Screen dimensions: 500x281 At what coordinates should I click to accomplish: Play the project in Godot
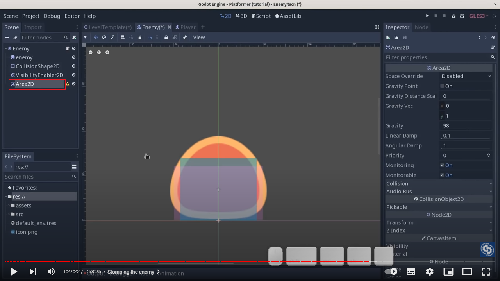click(427, 16)
